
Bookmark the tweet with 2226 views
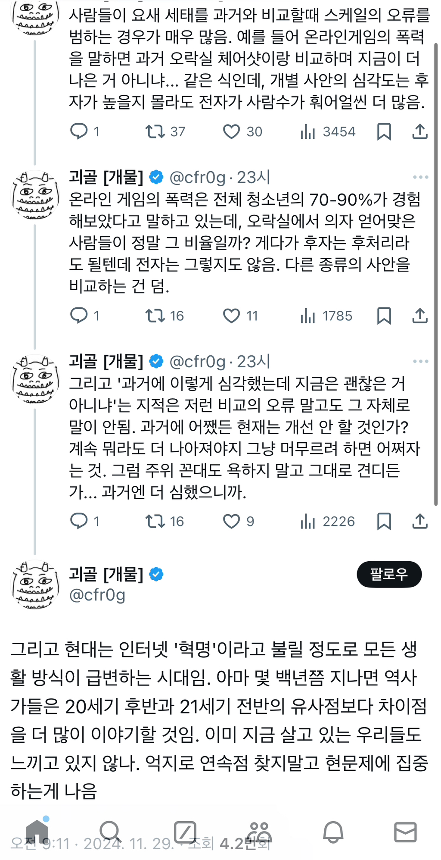pos(384,522)
